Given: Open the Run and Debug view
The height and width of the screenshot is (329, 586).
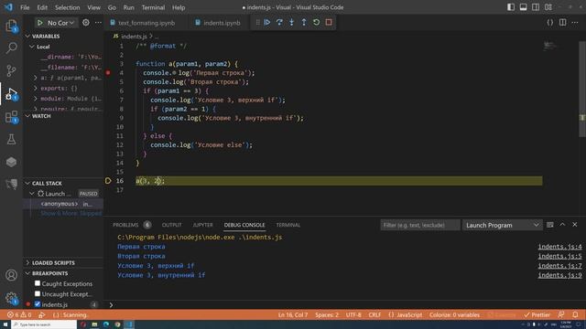Looking at the screenshot, I should [12, 93].
